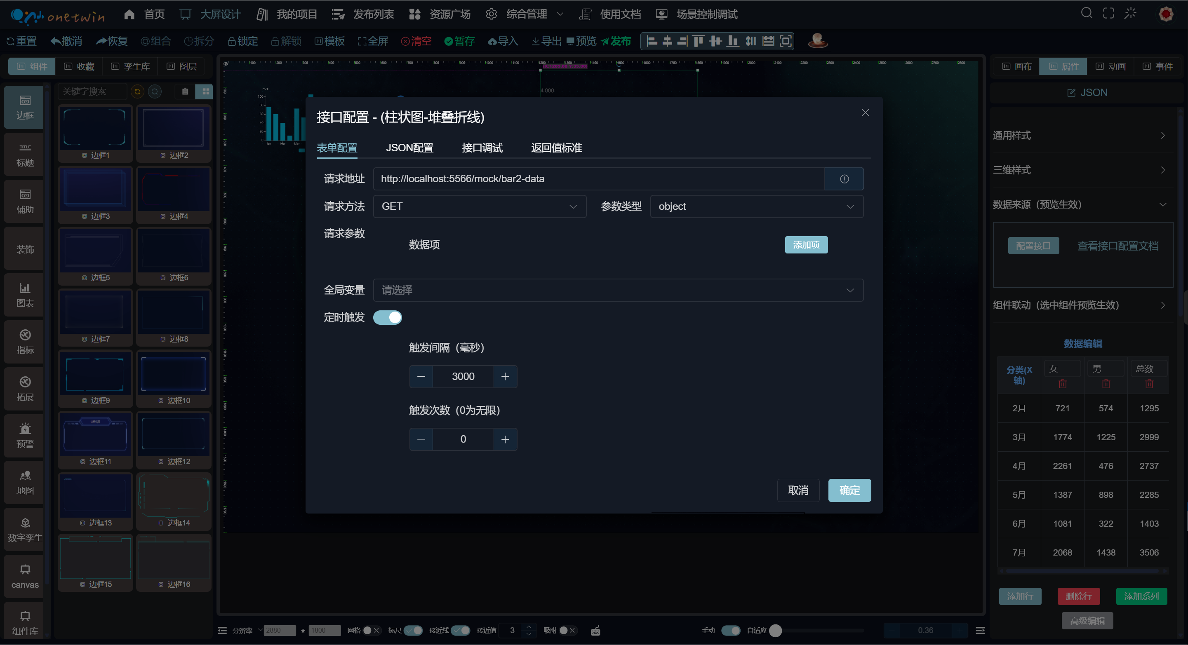Click the search magnifier icon in header
The width and height of the screenshot is (1188, 645).
click(x=1086, y=13)
